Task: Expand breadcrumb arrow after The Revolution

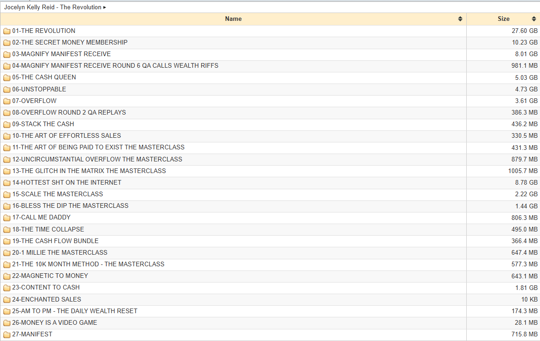Action: click(x=105, y=7)
